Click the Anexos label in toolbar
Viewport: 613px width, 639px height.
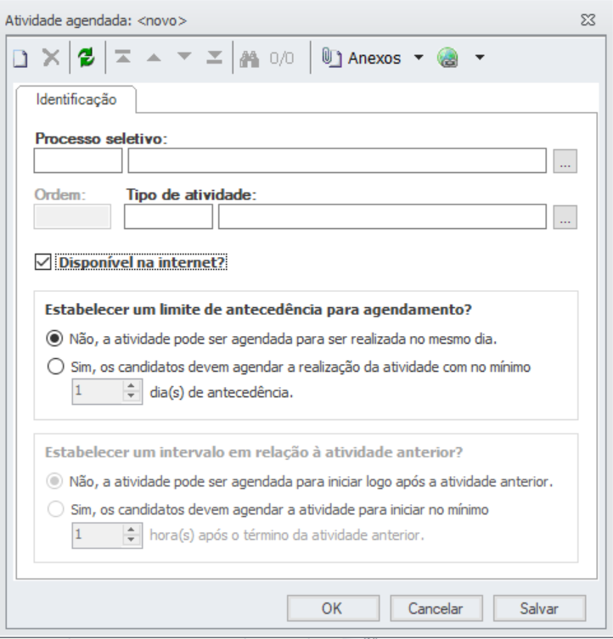pyautogui.click(x=374, y=59)
